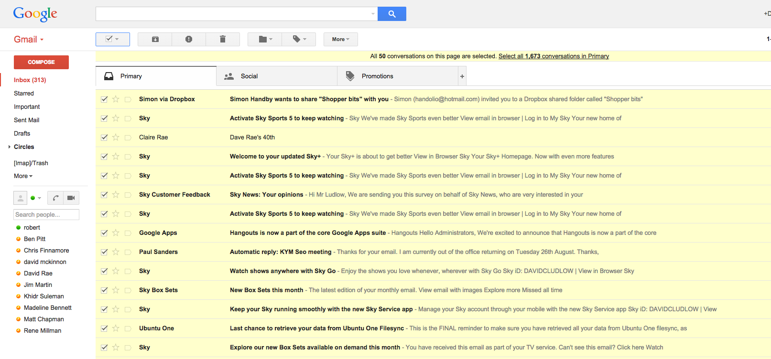Open chat with Madeline Bennett
This screenshot has height=359, width=771.
(x=48, y=308)
